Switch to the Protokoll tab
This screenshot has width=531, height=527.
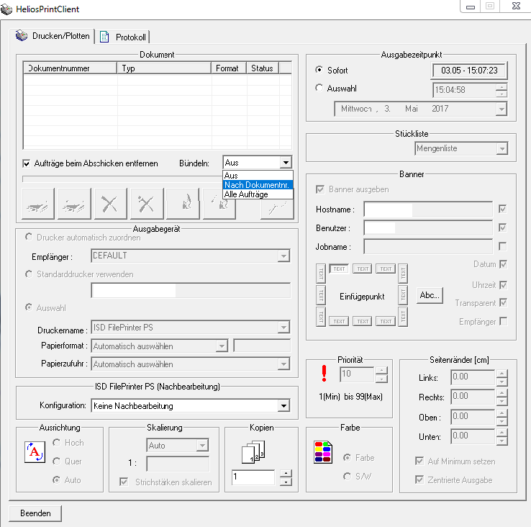click(x=124, y=37)
